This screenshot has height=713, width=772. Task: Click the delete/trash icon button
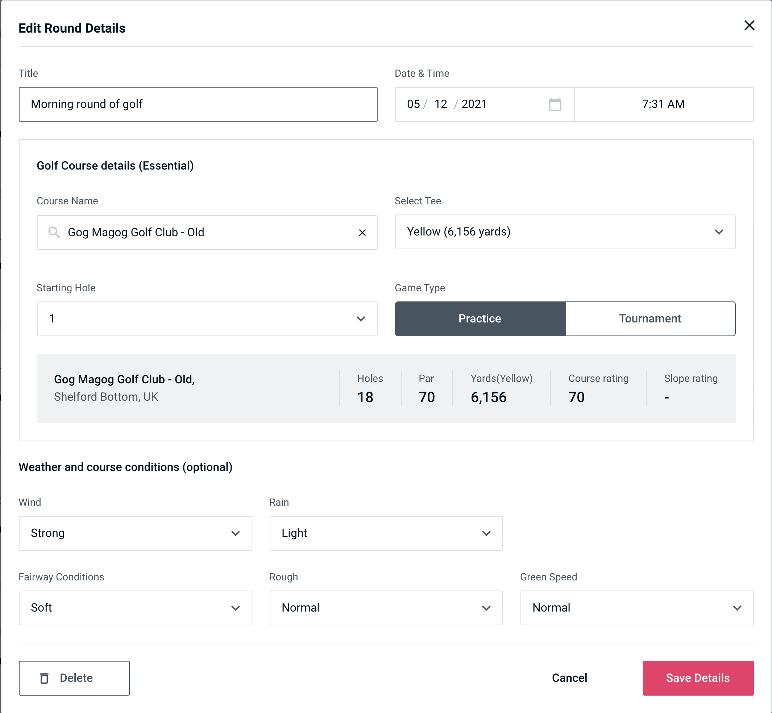pyautogui.click(x=46, y=678)
